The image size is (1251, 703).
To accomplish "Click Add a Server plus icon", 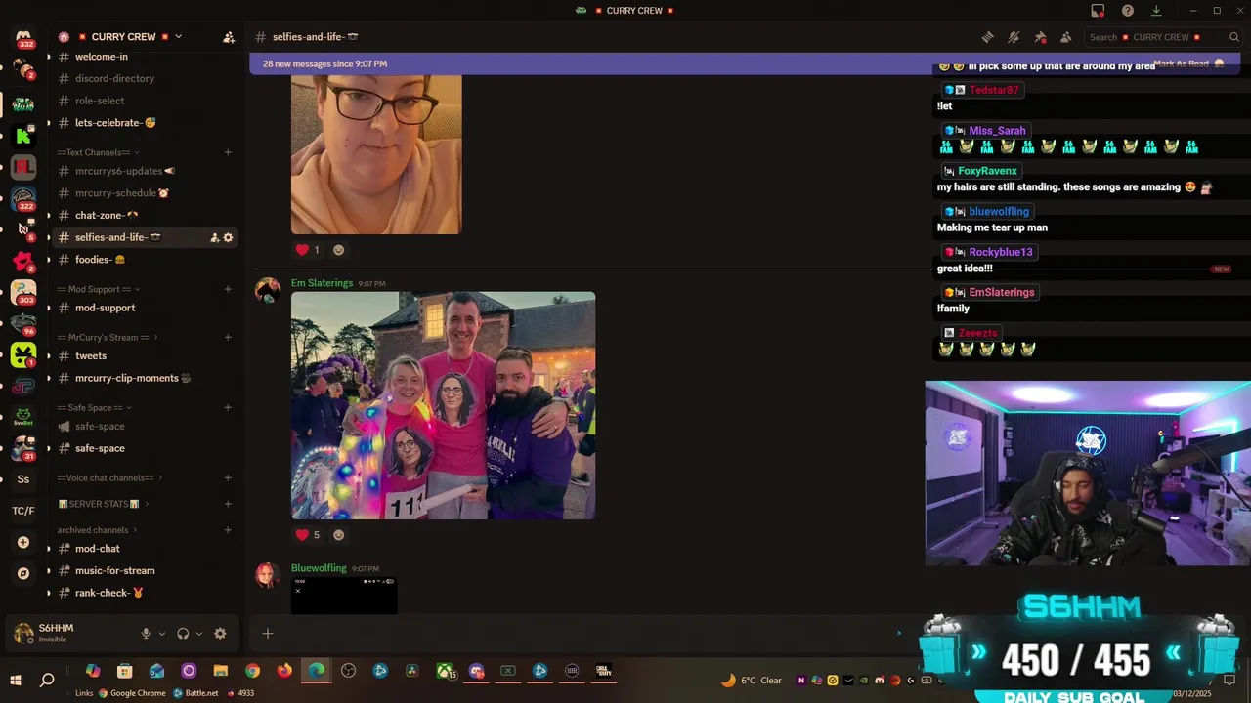I will pyautogui.click(x=23, y=542).
